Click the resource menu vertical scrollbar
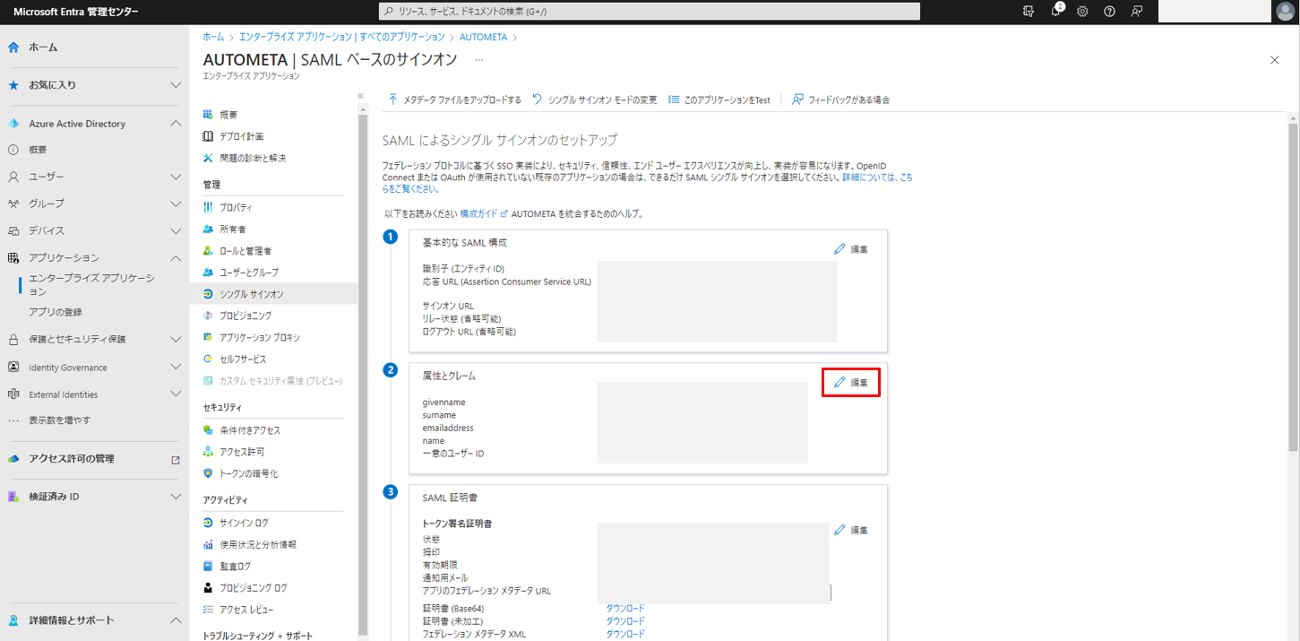Image resolution: width=1300 pixels, height=641 pixels. coord(363,377)
